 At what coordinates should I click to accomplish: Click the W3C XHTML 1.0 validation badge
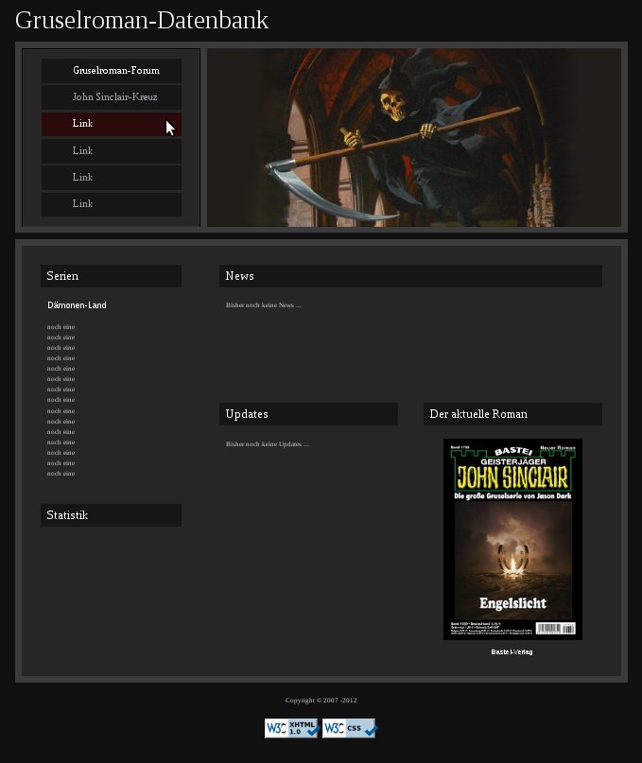[x=291, y=728]
